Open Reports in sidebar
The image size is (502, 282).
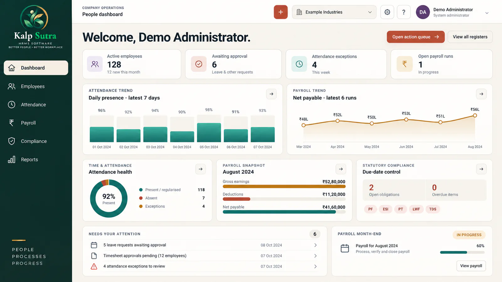coord(36,159)
